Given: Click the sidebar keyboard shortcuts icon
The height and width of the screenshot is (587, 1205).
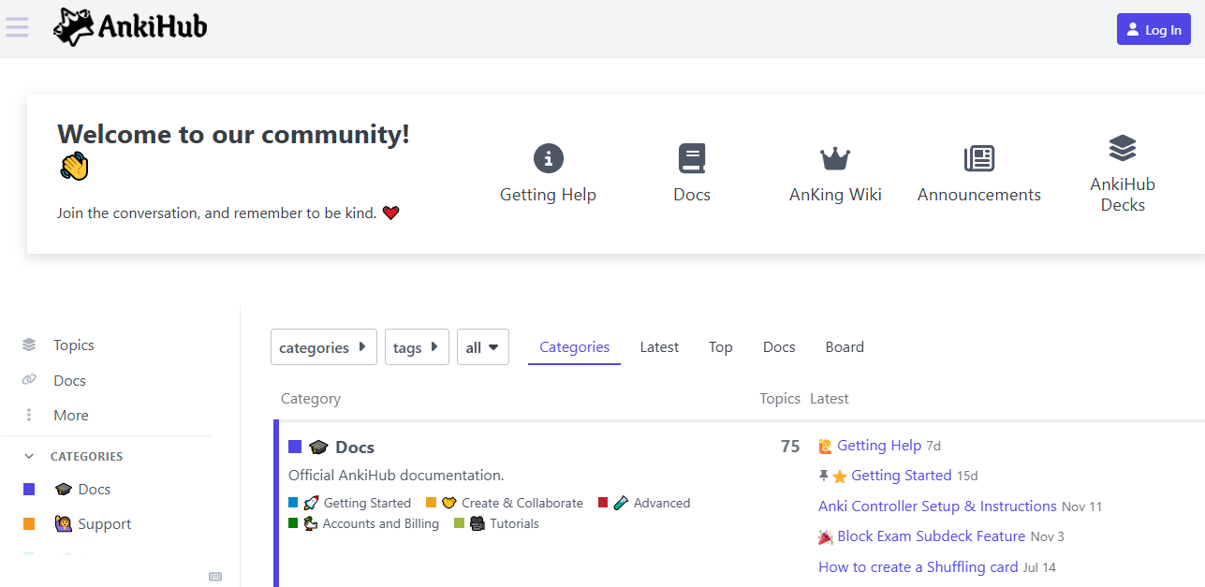Looking at the screenshot, I should tap(215, 577).
